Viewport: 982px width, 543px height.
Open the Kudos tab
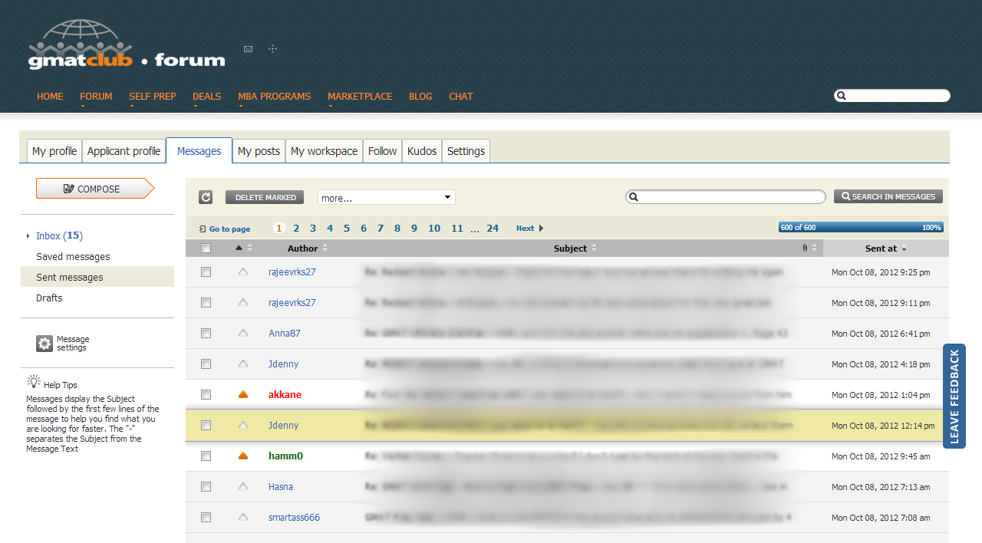coord(421,151)
